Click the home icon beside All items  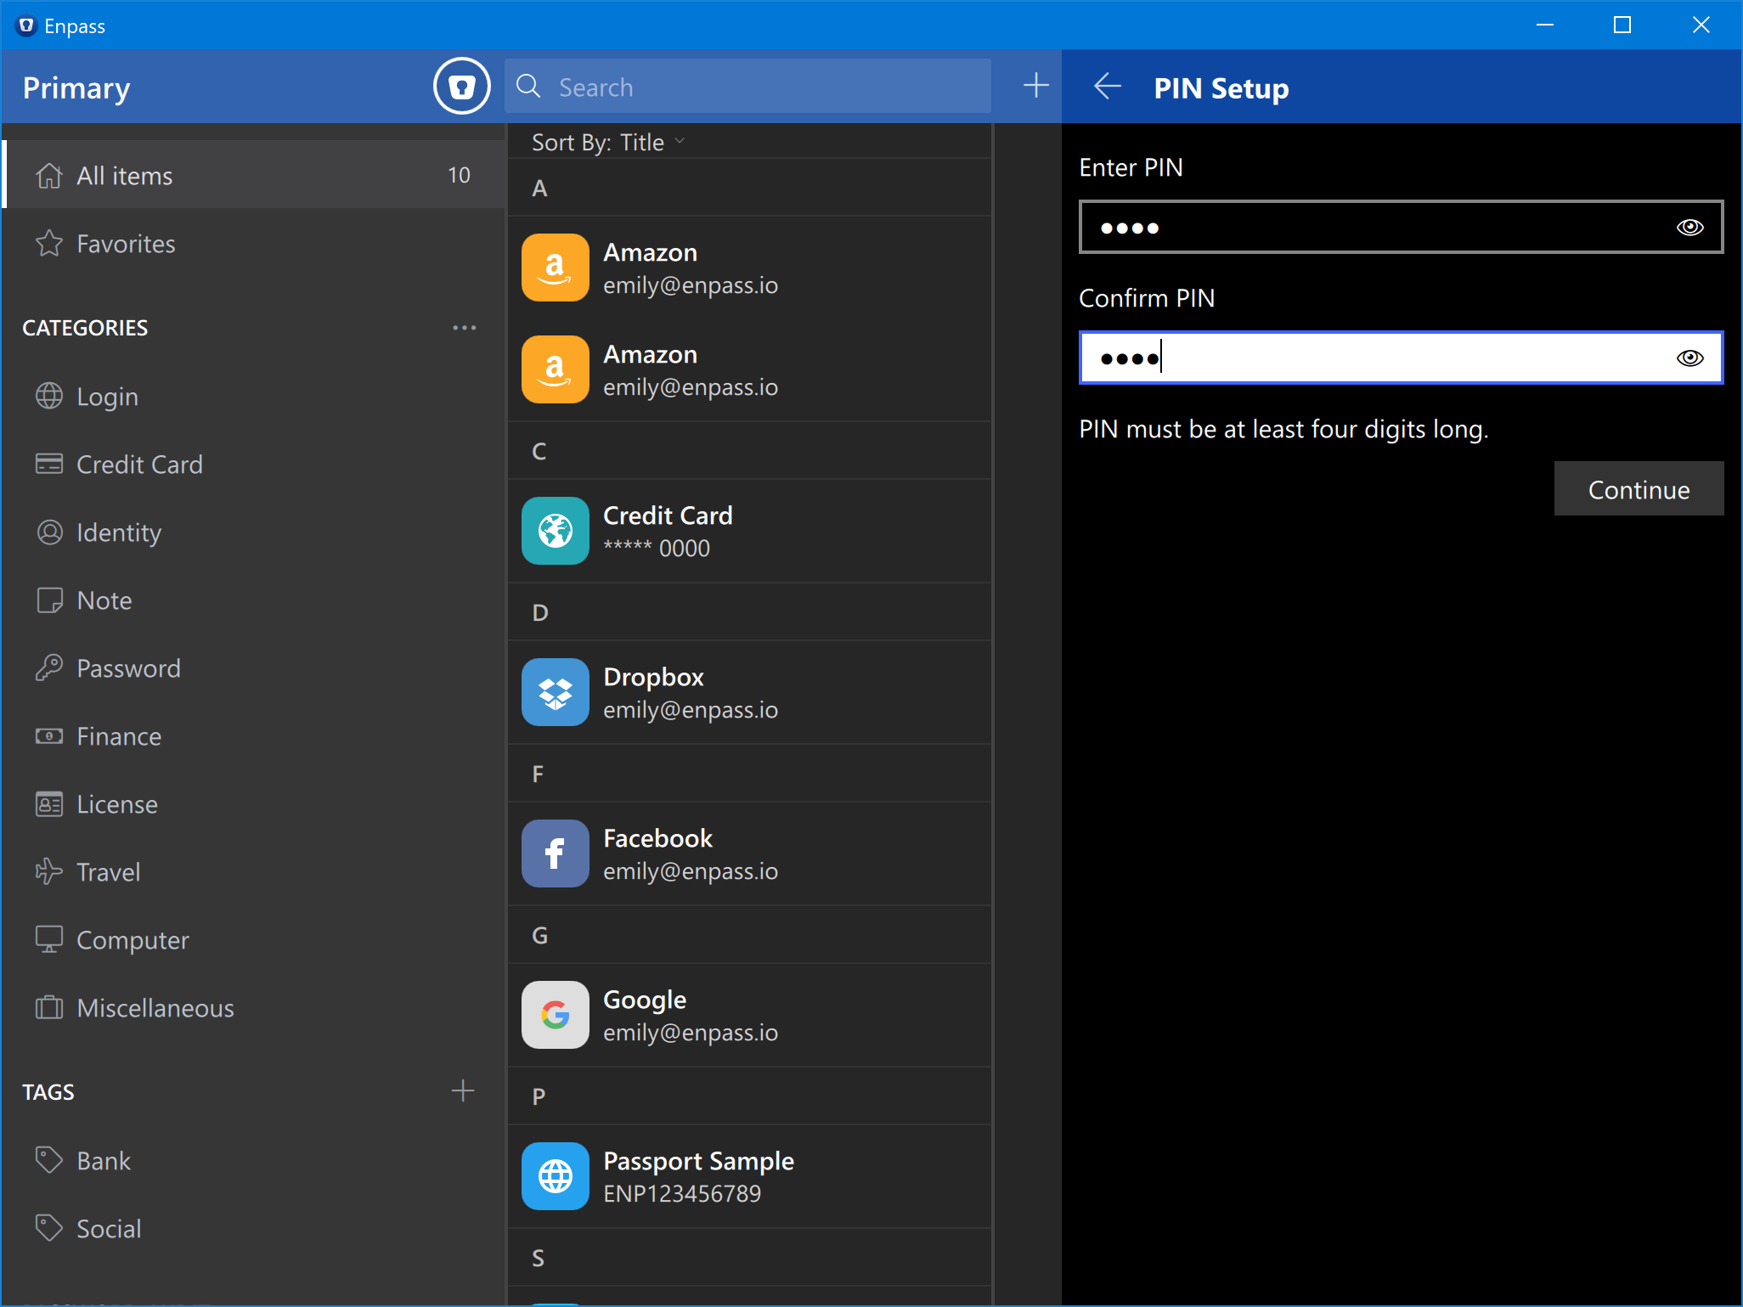pyautogui.click(x=49, y=175)
